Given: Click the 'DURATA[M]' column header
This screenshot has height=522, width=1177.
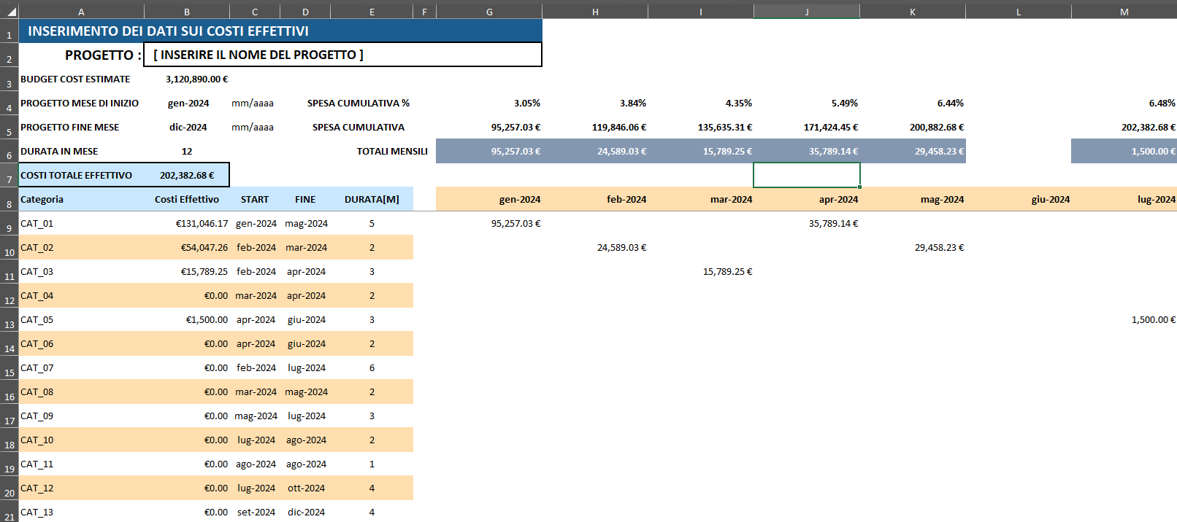Looking at the screenshot, I should coord(372,199).
